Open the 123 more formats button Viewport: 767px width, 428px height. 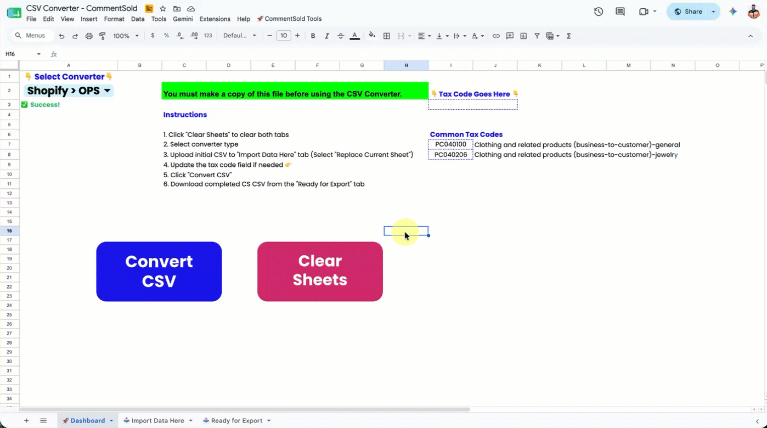(208, 36)
